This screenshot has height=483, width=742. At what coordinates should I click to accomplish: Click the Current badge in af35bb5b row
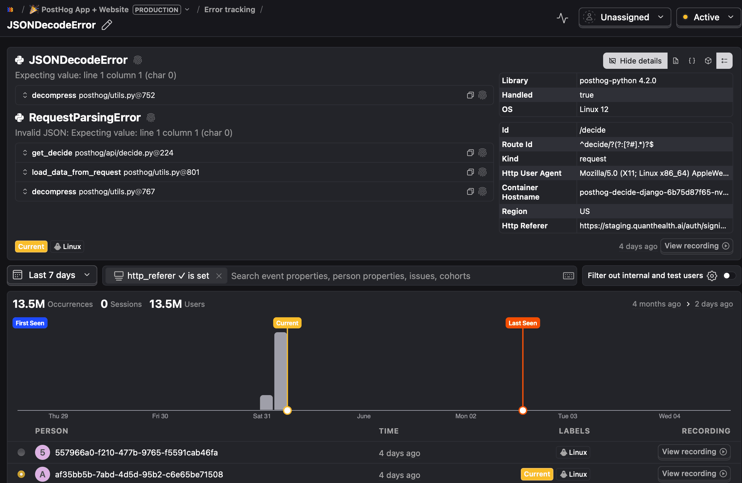click(x=537, y=474)
